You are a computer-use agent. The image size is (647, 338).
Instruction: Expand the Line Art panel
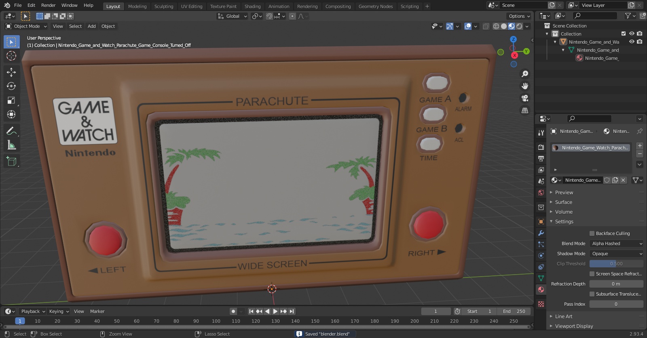563,317
